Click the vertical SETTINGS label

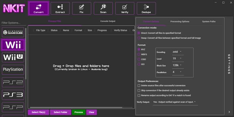[x=229, y=64]
